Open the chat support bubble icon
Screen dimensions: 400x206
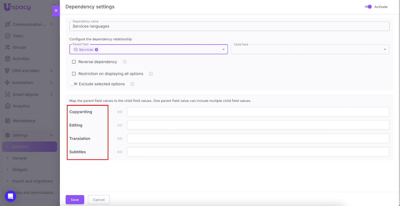[x=10, y=196]
